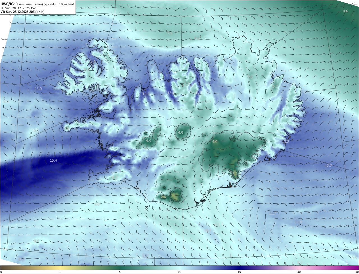Click the 15.4 value label
Viewport: 359px width, 274px height.
[53, 161]
